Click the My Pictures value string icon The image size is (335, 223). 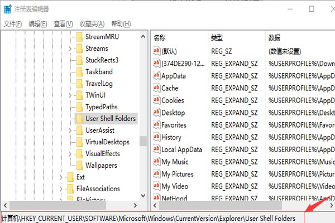coord(156,174)
